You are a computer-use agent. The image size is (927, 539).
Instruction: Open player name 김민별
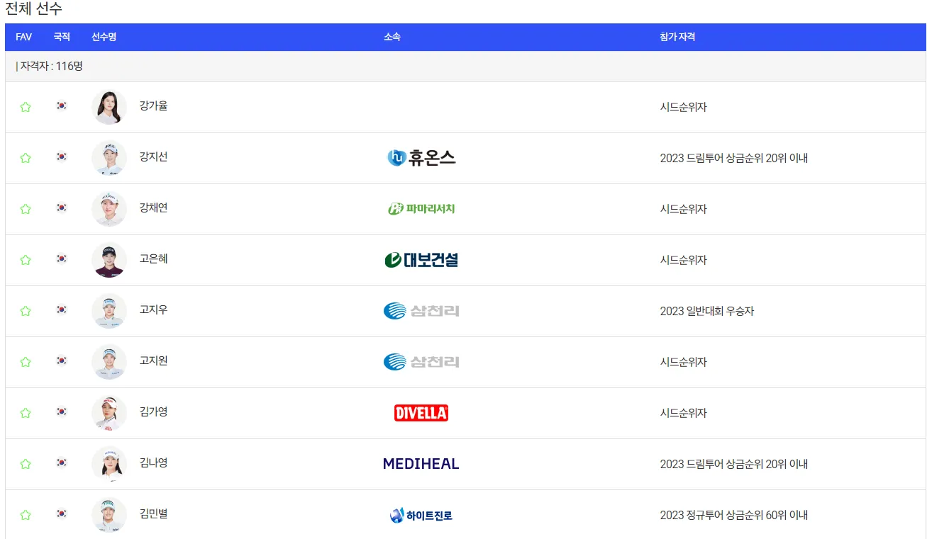(154, 514)
